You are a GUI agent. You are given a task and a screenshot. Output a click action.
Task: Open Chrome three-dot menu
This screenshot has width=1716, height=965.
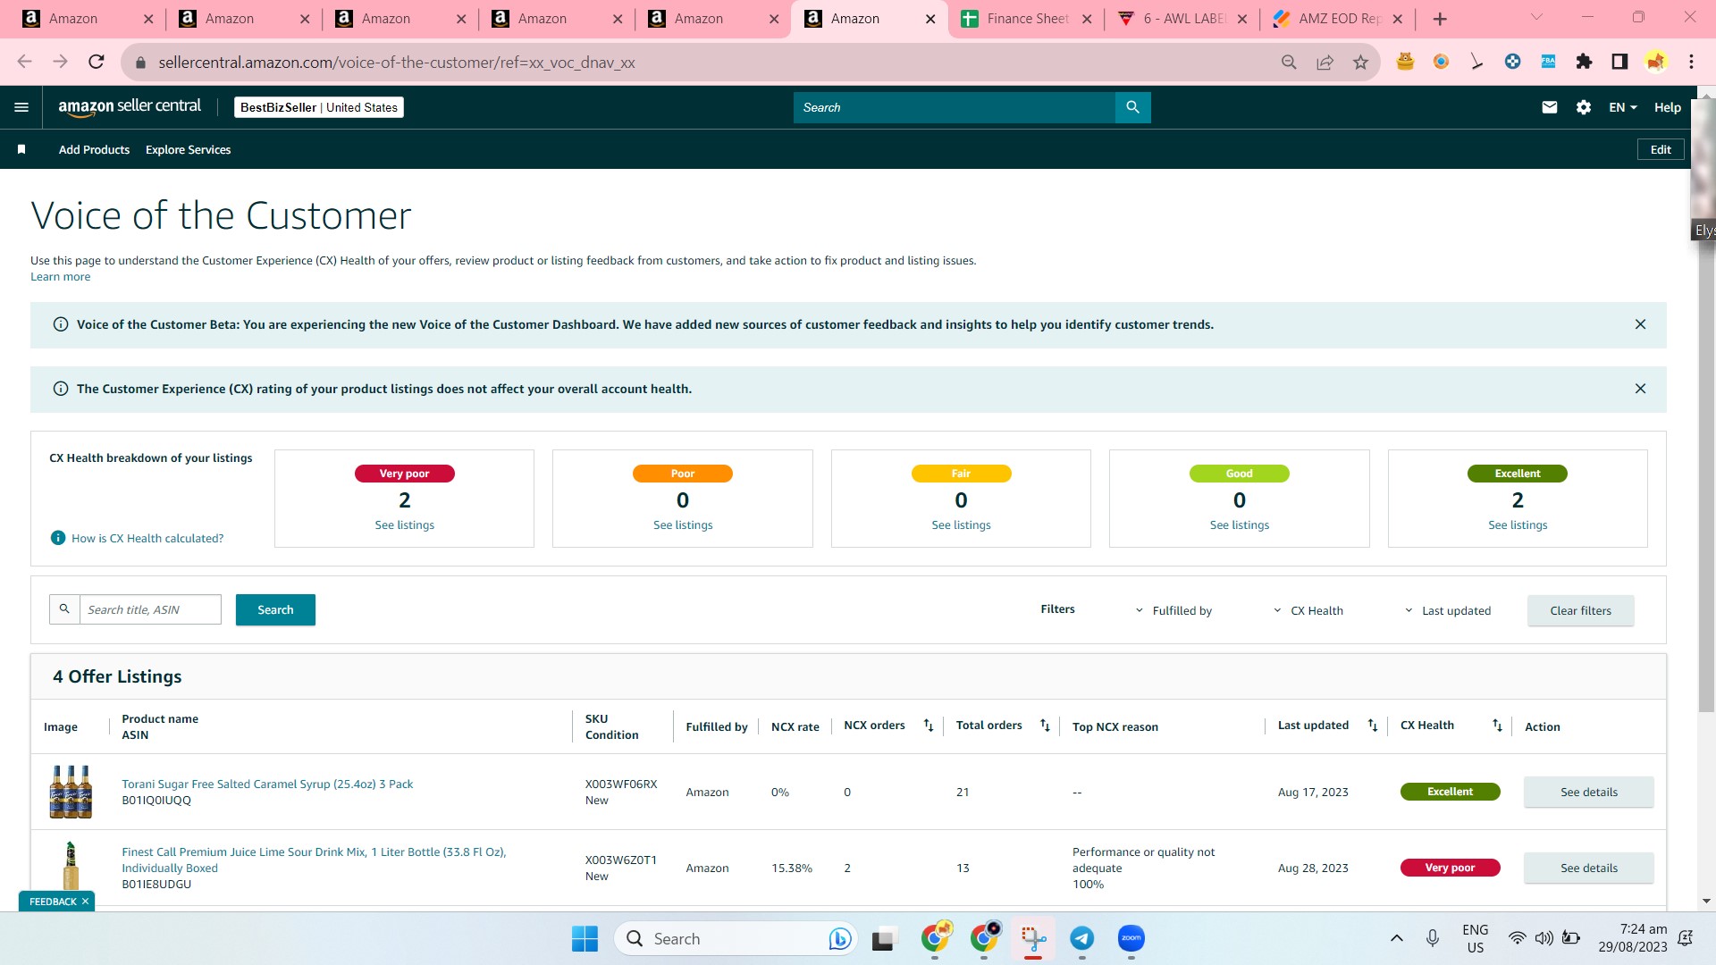coord(1691,62)
